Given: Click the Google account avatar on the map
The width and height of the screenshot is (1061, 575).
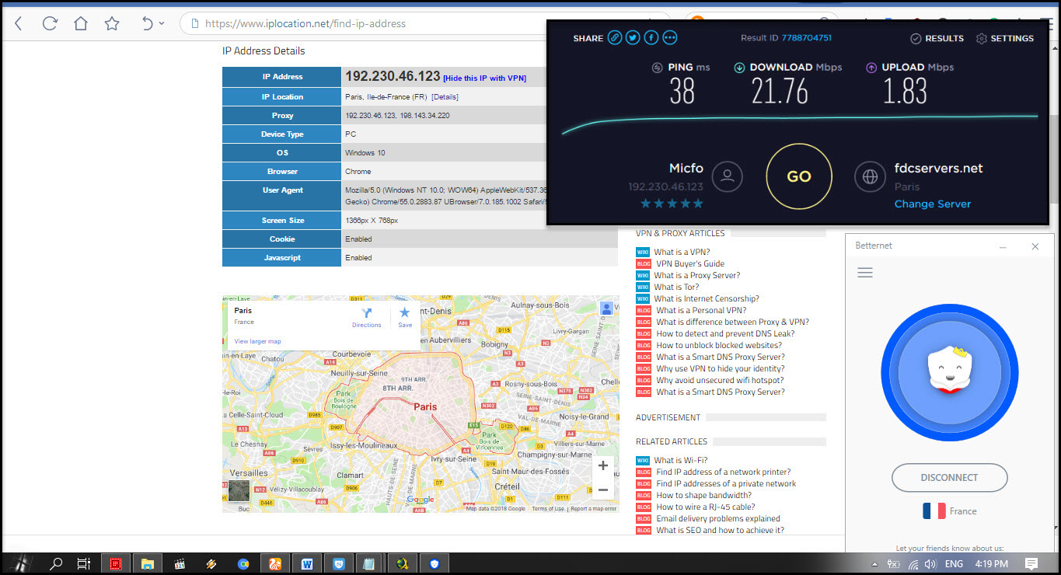Looking at the screenshot, I should point(606,308).
